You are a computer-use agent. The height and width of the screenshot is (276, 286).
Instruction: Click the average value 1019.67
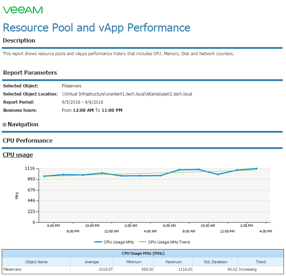click(x=105, y=269)
